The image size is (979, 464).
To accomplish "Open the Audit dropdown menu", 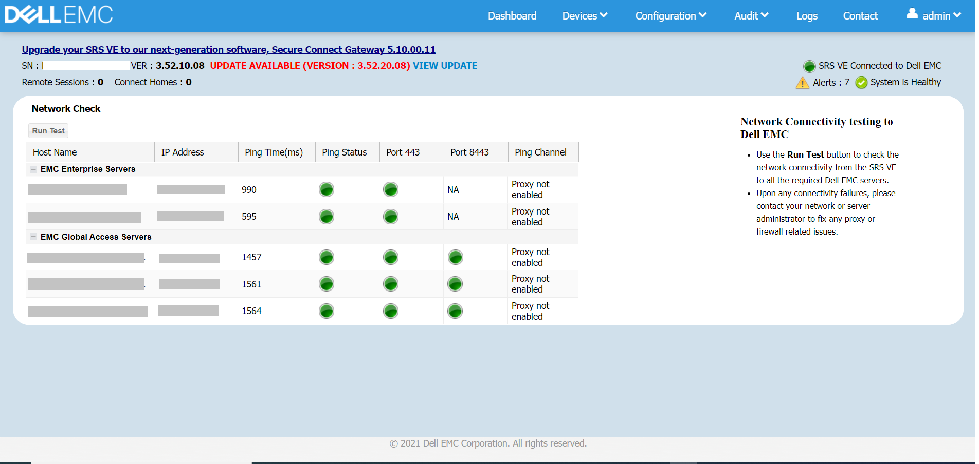I will 751,16.
